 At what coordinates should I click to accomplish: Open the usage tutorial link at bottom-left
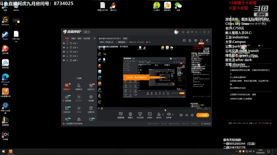(73, 124)
